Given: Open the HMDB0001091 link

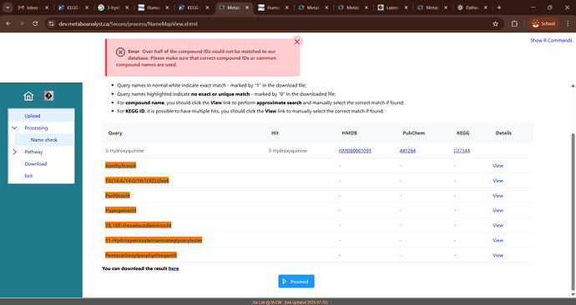Looking at the screenshot, I should (x=355, y=151).
